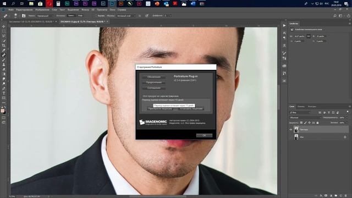Click the pressure-for-size icon in options bar
Screen dimensions: 352x198
coord(147,16)
